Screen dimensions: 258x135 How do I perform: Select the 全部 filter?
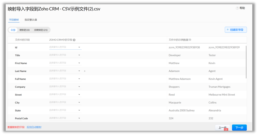point(13,30)
